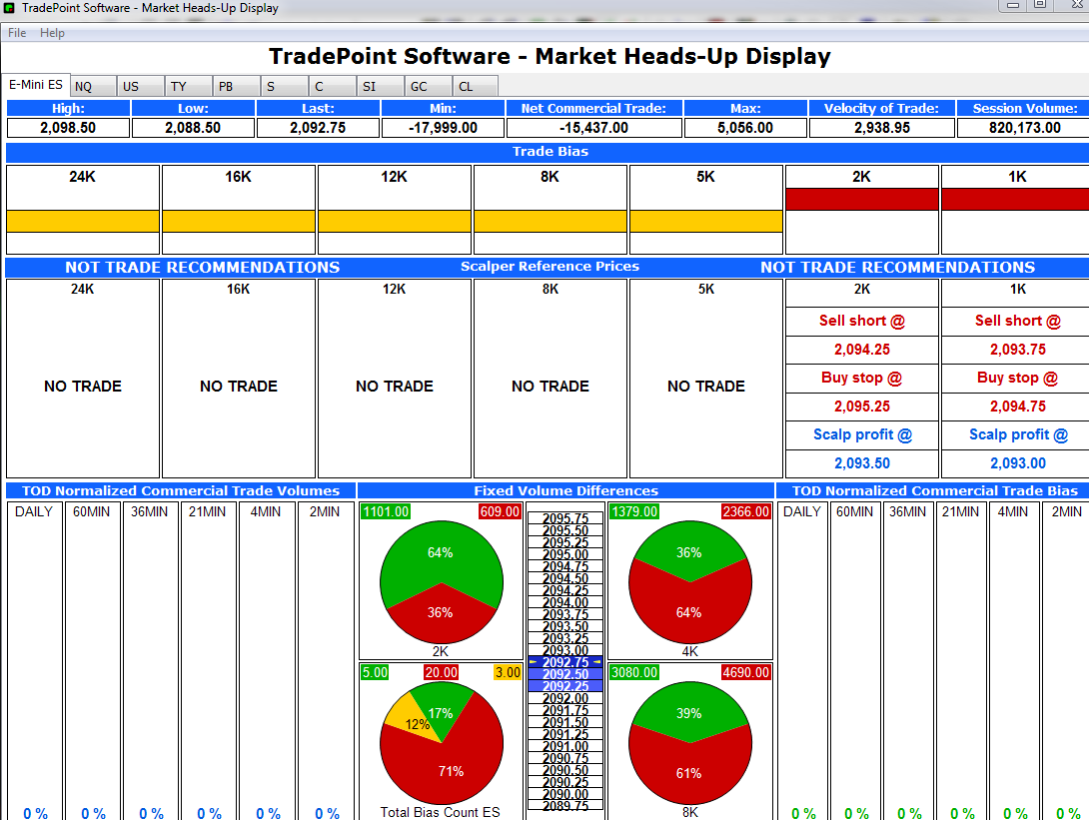Screen dimensions: 1089x820
Task: Click the green 1379.00 value above 4K pie
Action: click(x=634, y=511)
